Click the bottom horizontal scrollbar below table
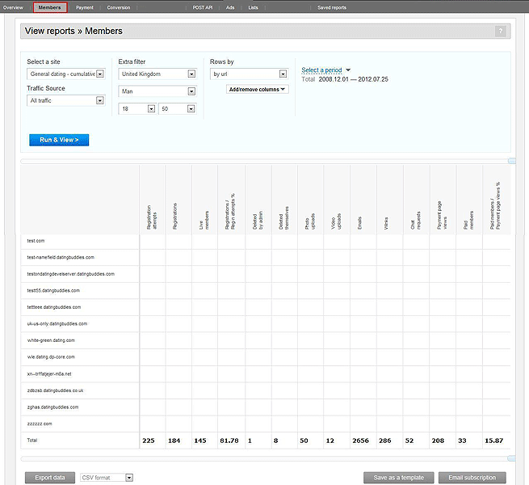The image size is (529, 485). [x=268, y=458]
